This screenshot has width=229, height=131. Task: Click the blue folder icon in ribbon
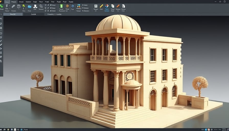pyautogui.click(x=29, y=6)
